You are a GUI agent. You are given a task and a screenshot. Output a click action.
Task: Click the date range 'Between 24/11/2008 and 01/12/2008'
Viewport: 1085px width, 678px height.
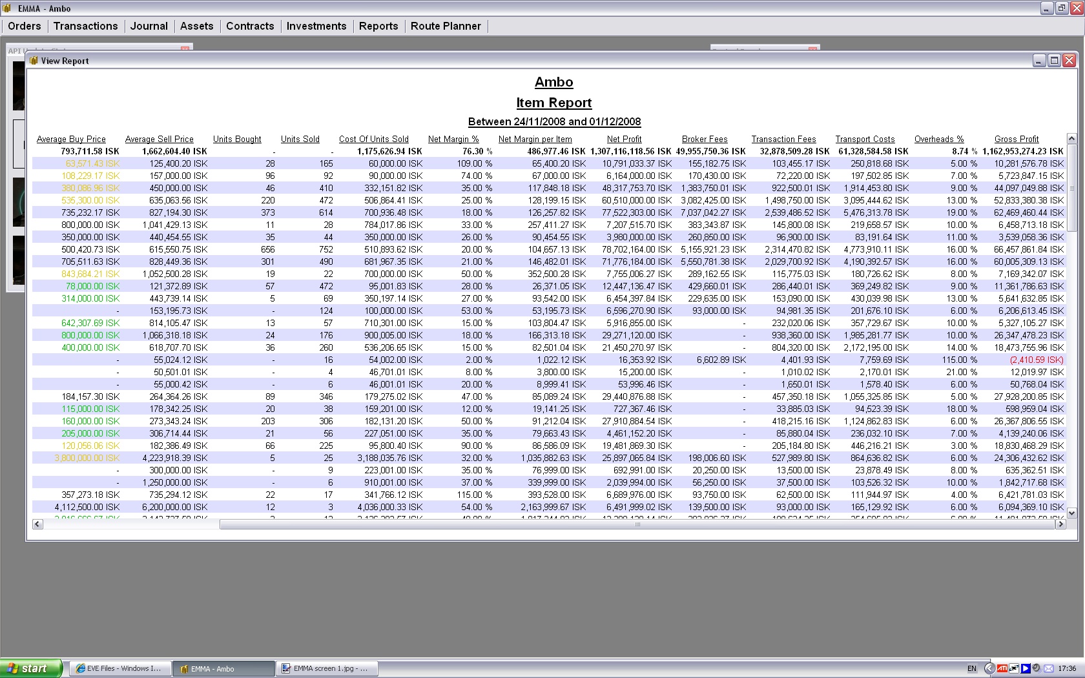click(x=555, y=121)
